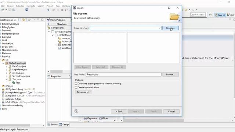Viewport: 235px width, 132px height.
Task: Open the Refactor menu
Action: pos(20,6)
